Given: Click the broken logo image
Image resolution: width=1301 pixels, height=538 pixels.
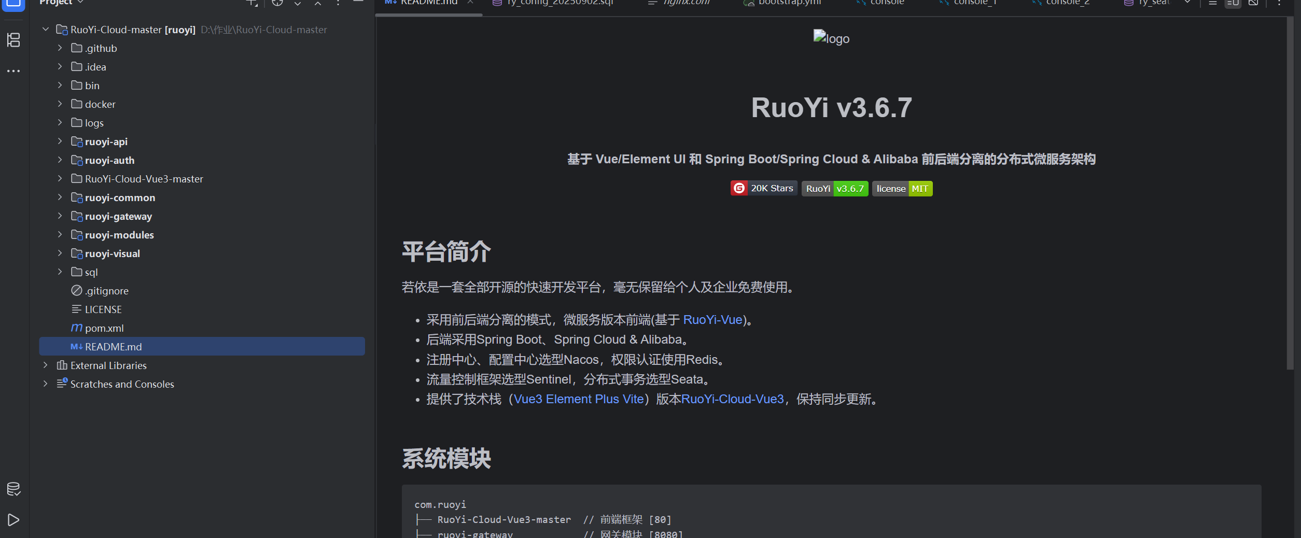Looking at the screenshot, I should [831, 37].
